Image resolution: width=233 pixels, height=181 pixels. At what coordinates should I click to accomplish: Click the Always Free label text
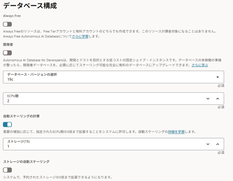point(12,16)
